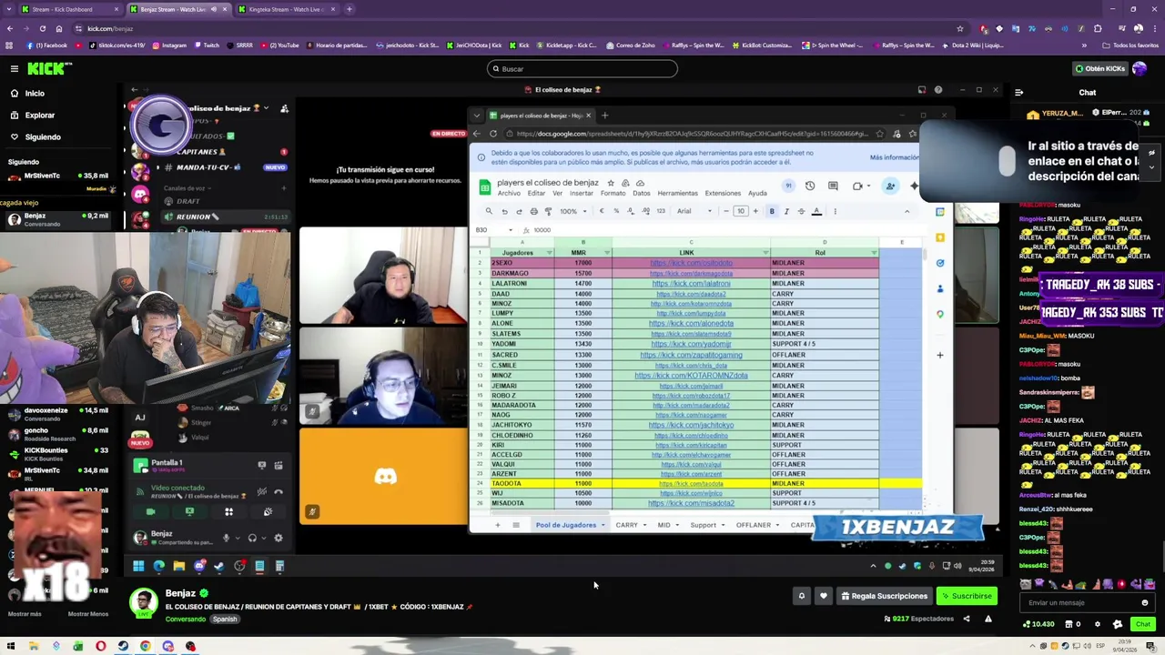The width and height of the screenshot is (1165, 655).
Task: Click Redo in the streamed Sheets toolbar
Action: [519, 211]
